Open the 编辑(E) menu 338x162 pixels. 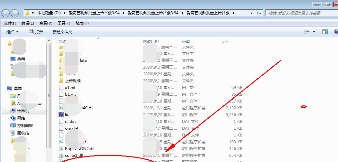pos(28,23)
